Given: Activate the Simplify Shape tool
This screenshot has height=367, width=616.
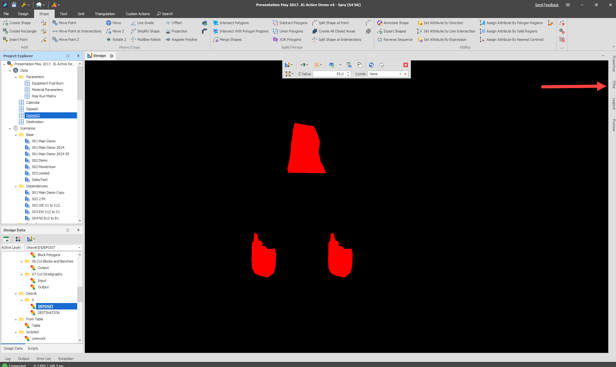Looking at the screenshot, I should [148, 31].
